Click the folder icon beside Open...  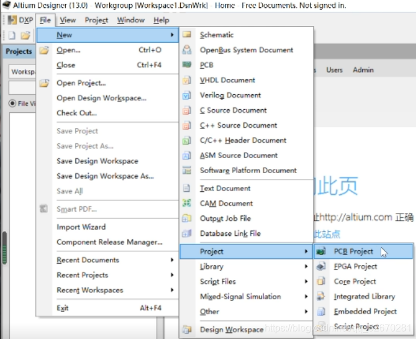(x=44, y=50)
